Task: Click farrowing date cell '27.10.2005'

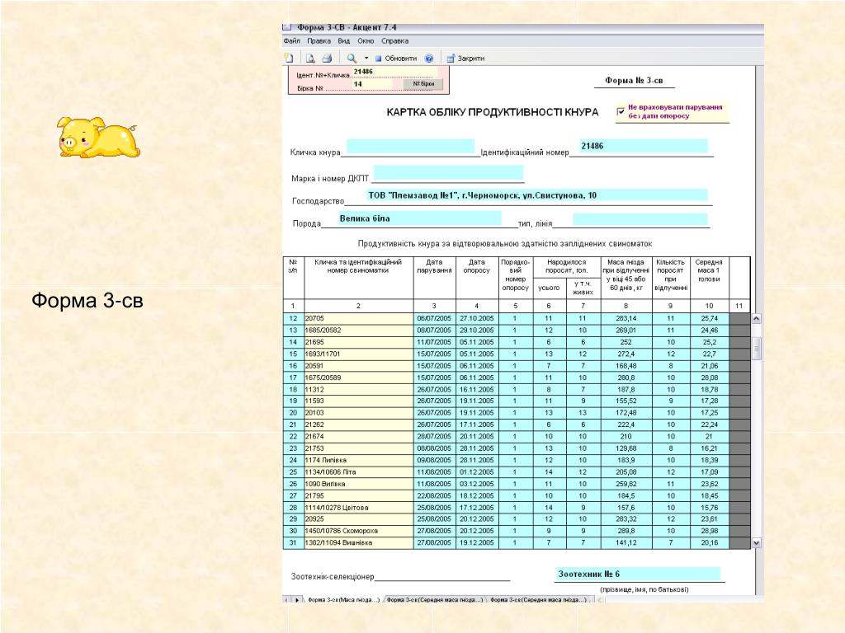Action: (477, 319)
